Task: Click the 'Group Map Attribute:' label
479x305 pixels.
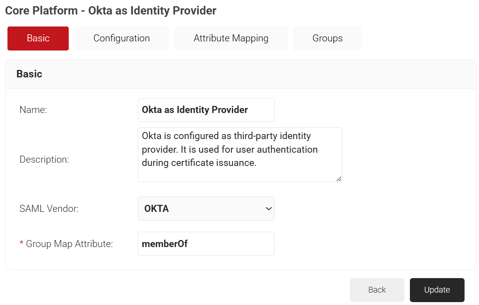Action: [x=69, y=244]
